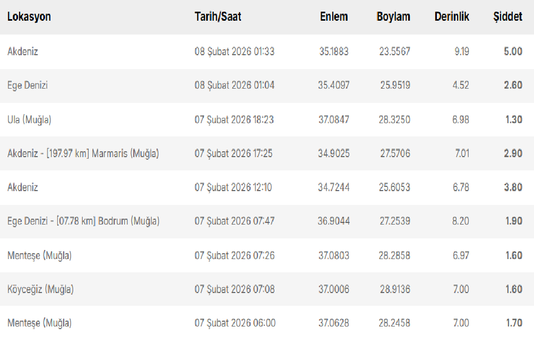
Task: Select the Ege Denizi 01:04 location cell
Action: pyautogui.click(x=28, y=85)
